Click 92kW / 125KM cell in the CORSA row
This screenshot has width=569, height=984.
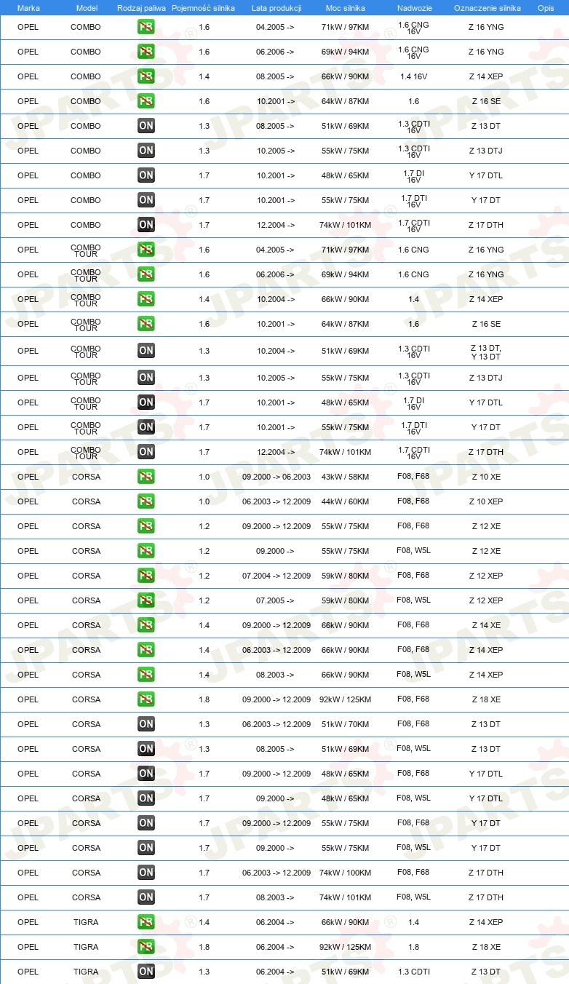point(346,699)
